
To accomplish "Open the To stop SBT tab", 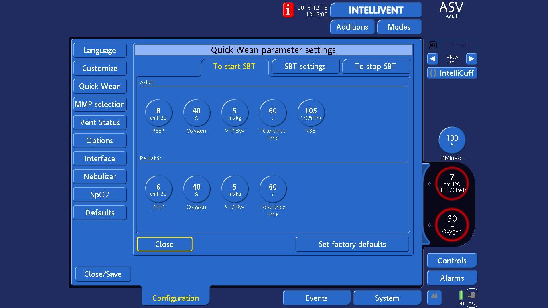I will pos(375,67).
